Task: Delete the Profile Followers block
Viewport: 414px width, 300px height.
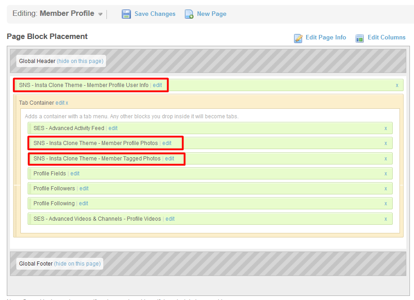Action: coord(385,189)
